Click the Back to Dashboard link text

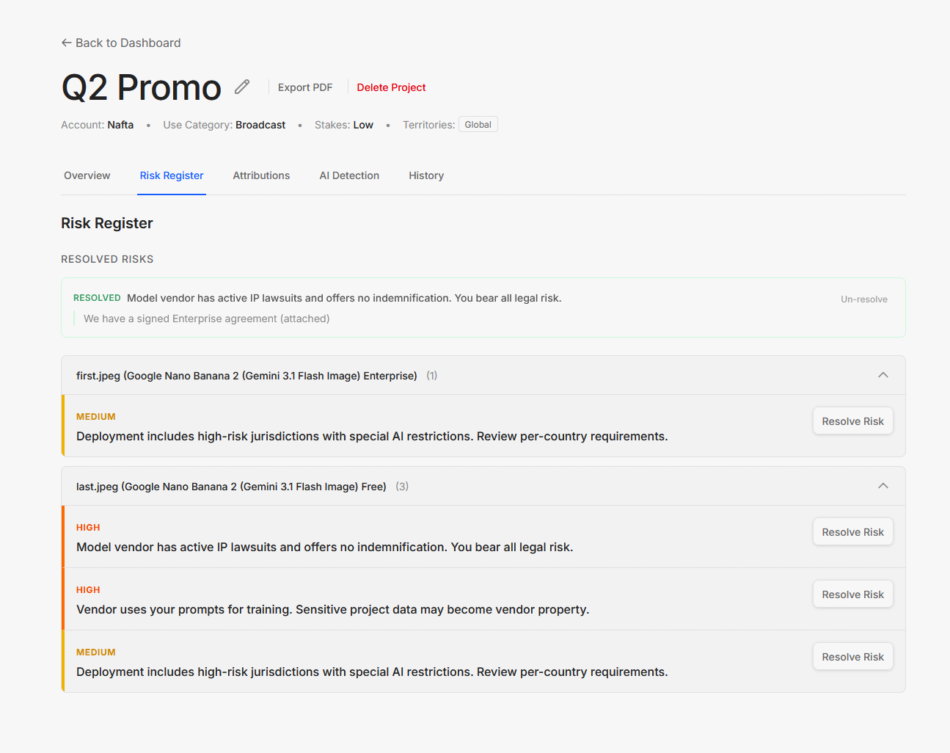[x=128, y=43]
